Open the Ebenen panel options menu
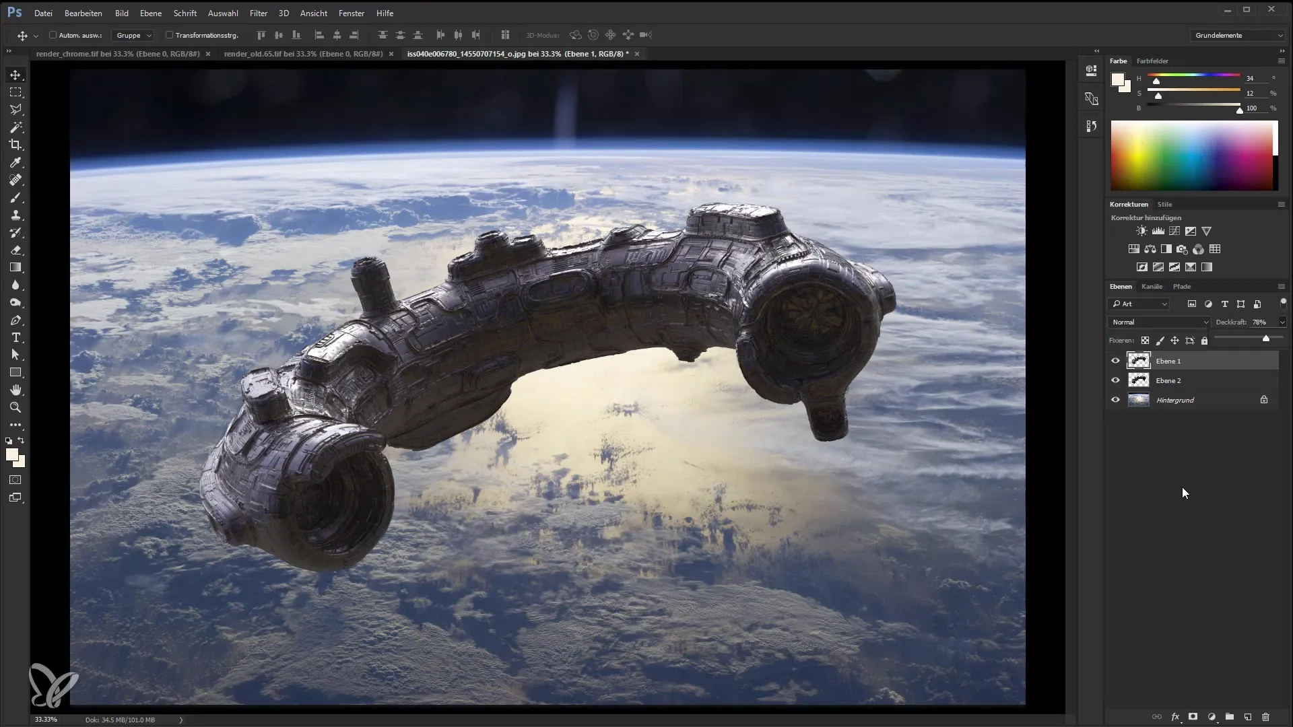The height and width of the screenshot is (727, 1293). pos(1281,287)
